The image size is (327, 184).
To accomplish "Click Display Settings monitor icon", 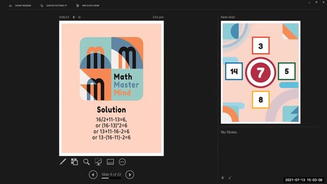I will point(42,6).
